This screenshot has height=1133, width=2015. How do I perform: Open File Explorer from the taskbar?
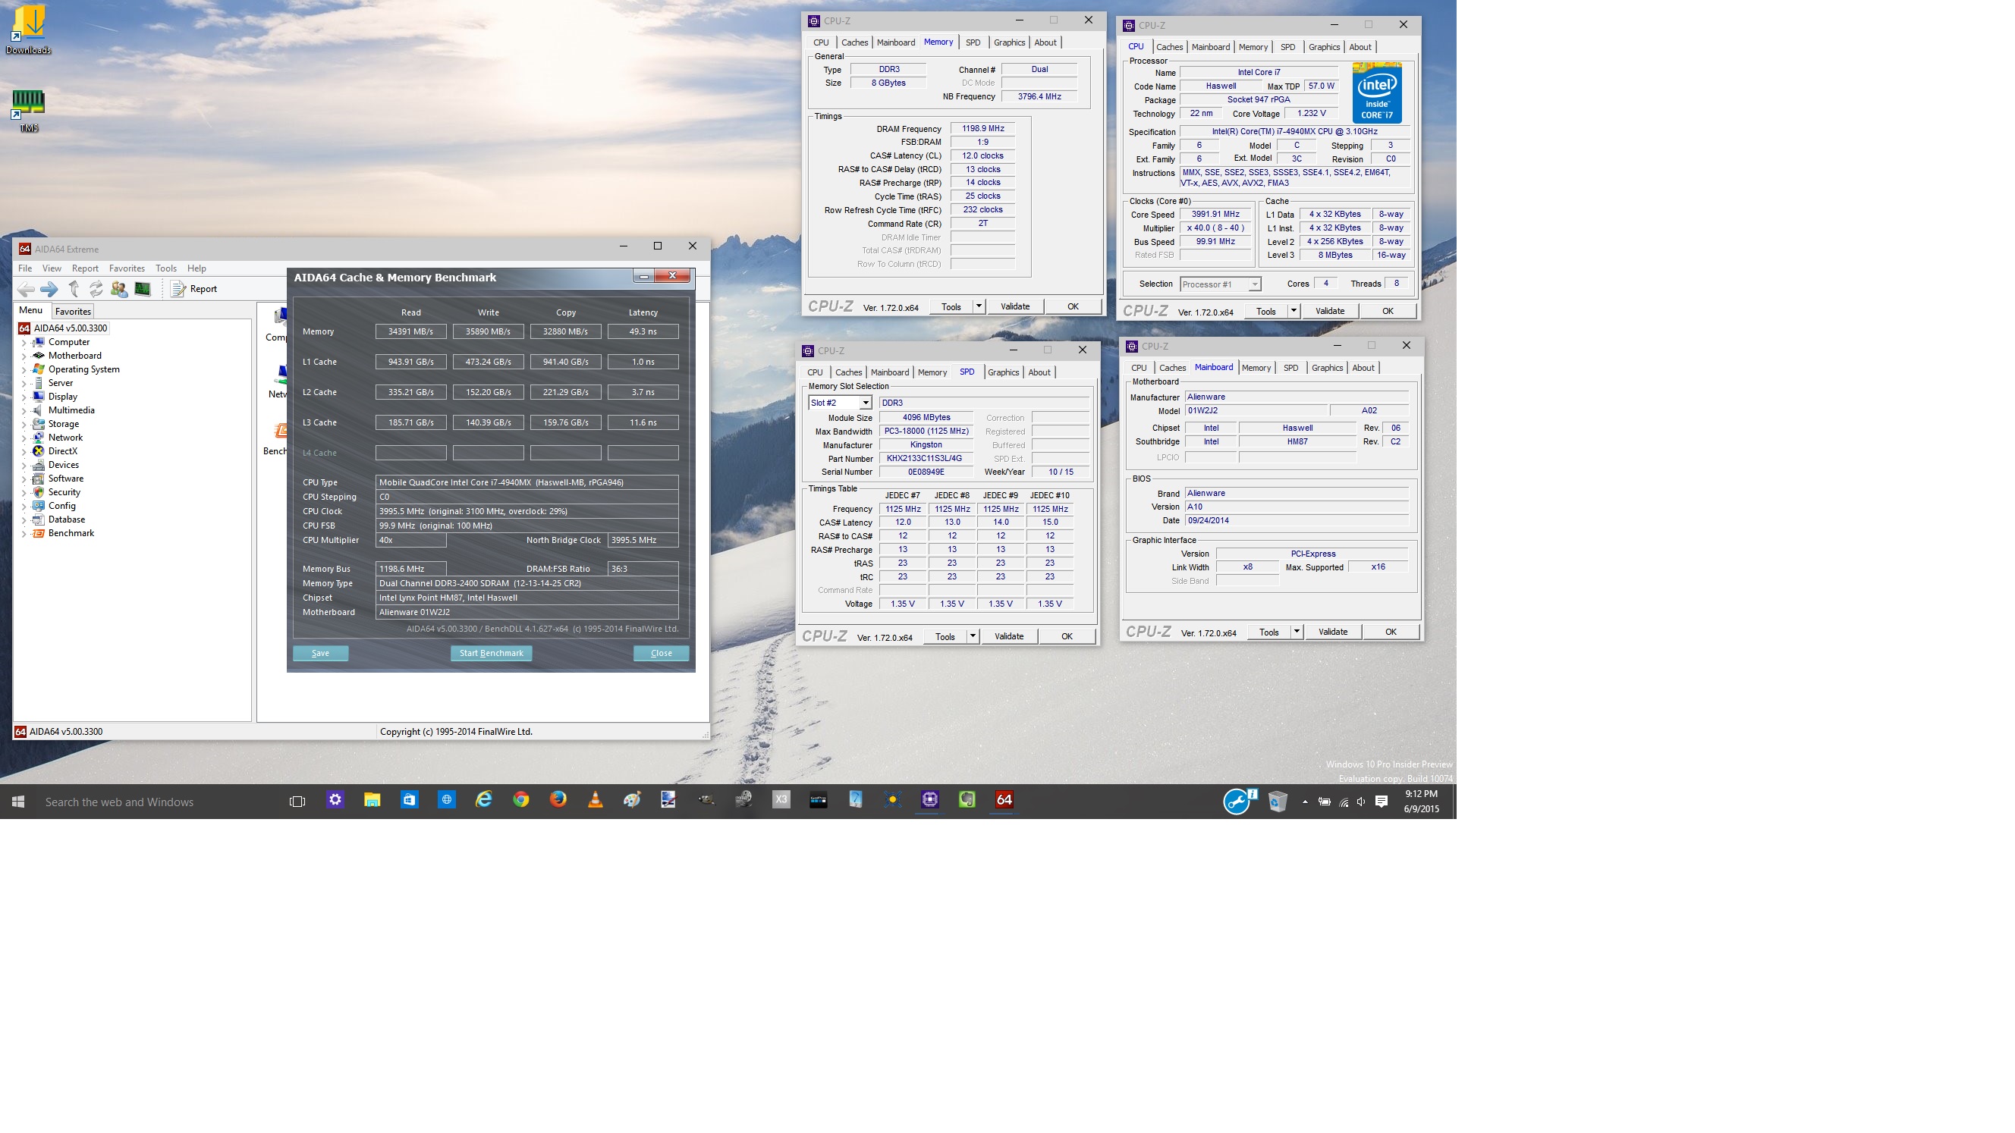373,800
